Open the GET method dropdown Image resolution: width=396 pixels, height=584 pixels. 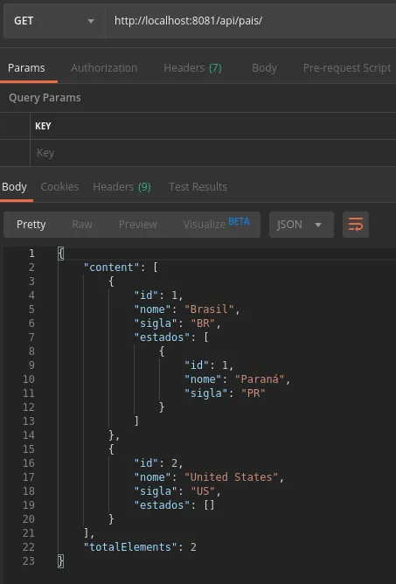pos(54,21)
